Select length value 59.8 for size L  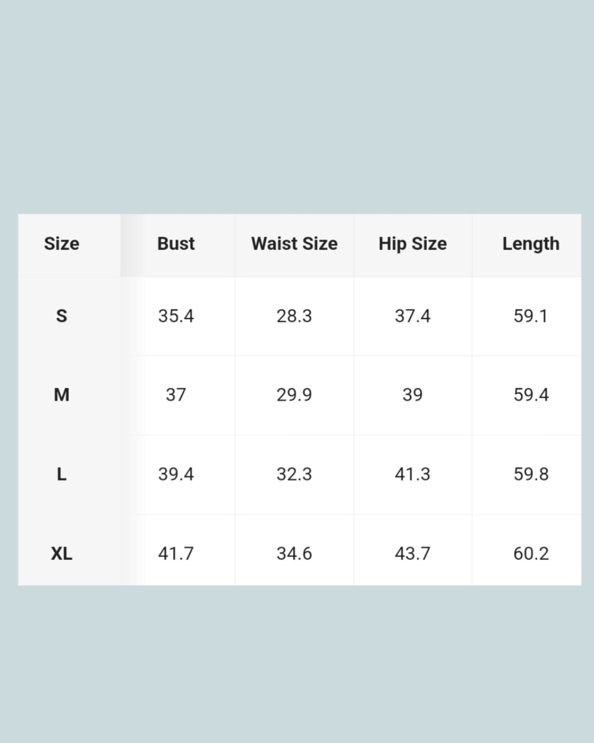tap(530, 474)
